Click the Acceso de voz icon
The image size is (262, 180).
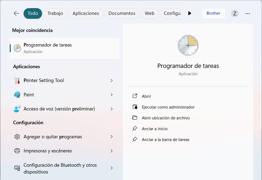(17, 109)
